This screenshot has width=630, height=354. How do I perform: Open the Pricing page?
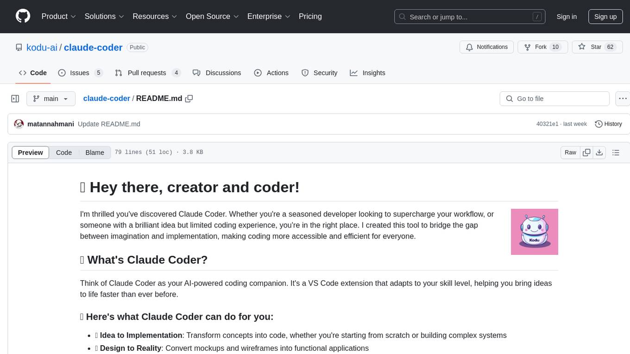pyautogui.click(x=310, y=16)
